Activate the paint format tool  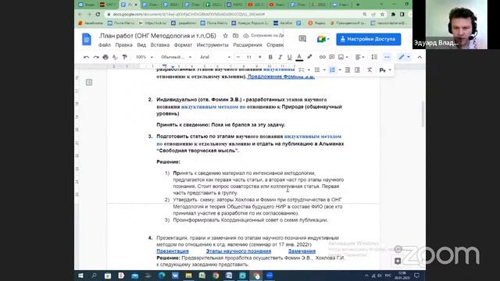point(125,57)
